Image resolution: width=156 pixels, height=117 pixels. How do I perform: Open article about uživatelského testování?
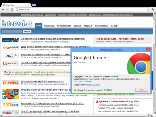point(53,39)
